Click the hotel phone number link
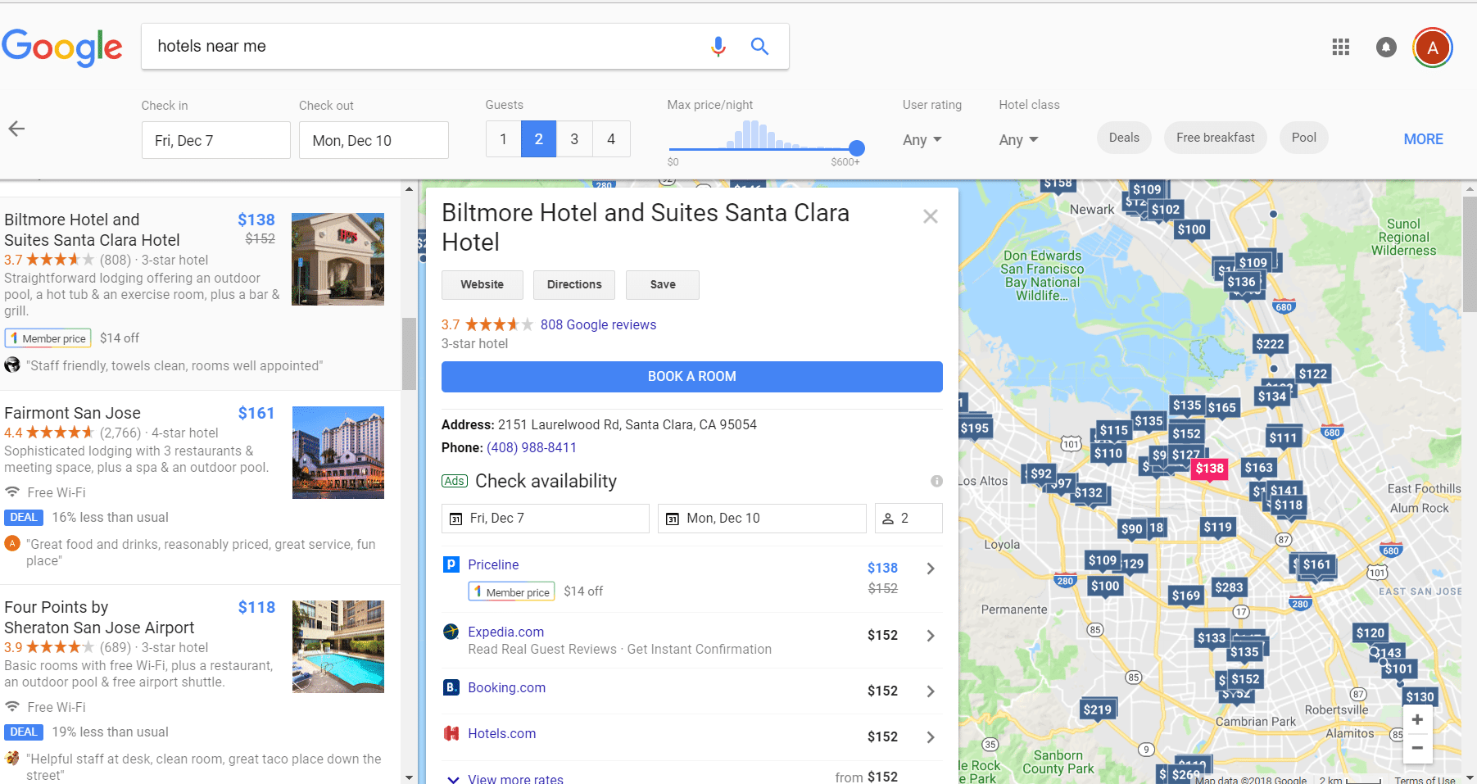The image size is (1477, 784). [532, 447]
